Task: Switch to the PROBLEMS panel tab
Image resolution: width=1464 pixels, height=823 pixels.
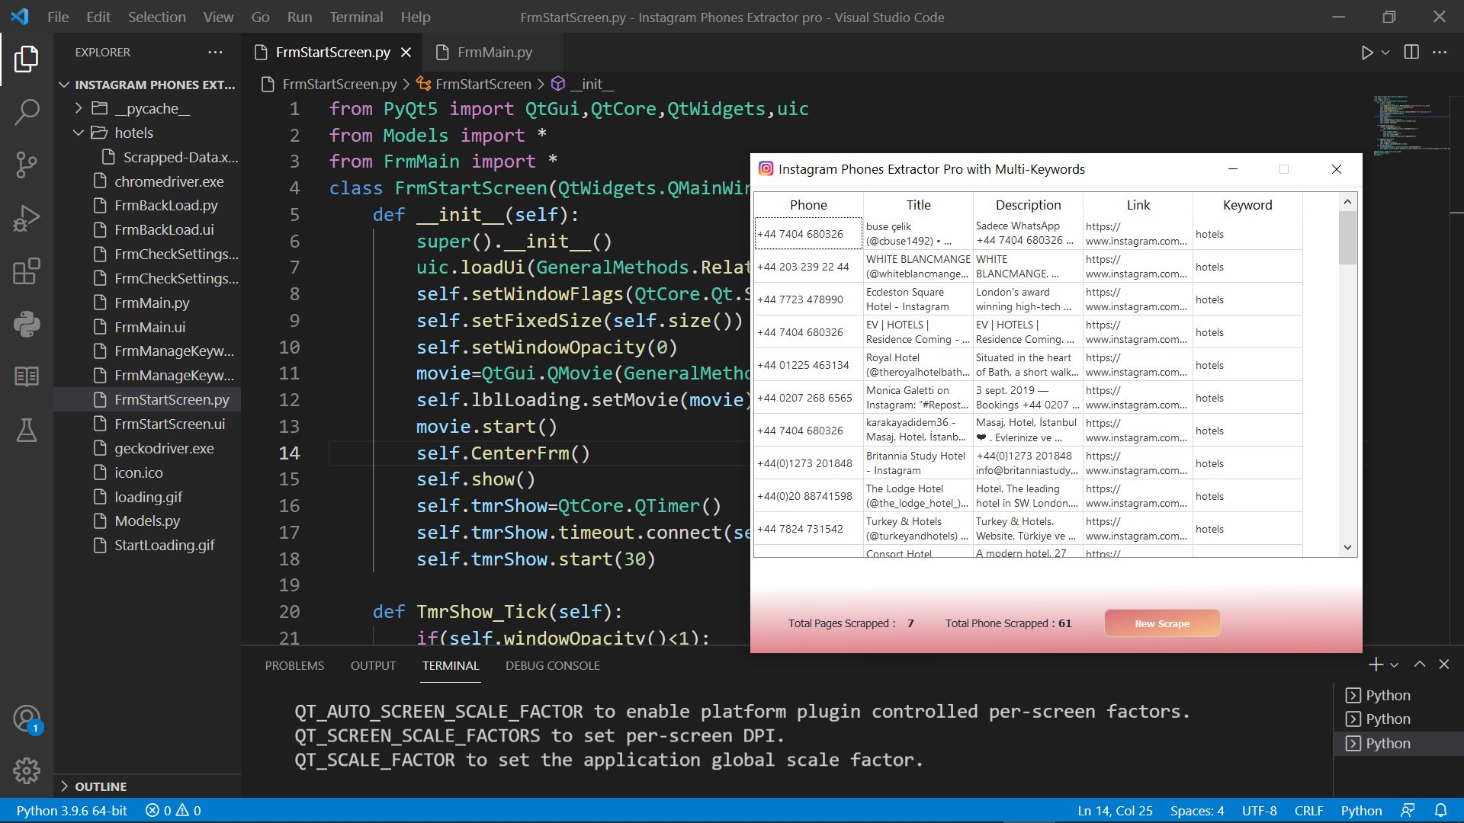Action: point(294,665)
